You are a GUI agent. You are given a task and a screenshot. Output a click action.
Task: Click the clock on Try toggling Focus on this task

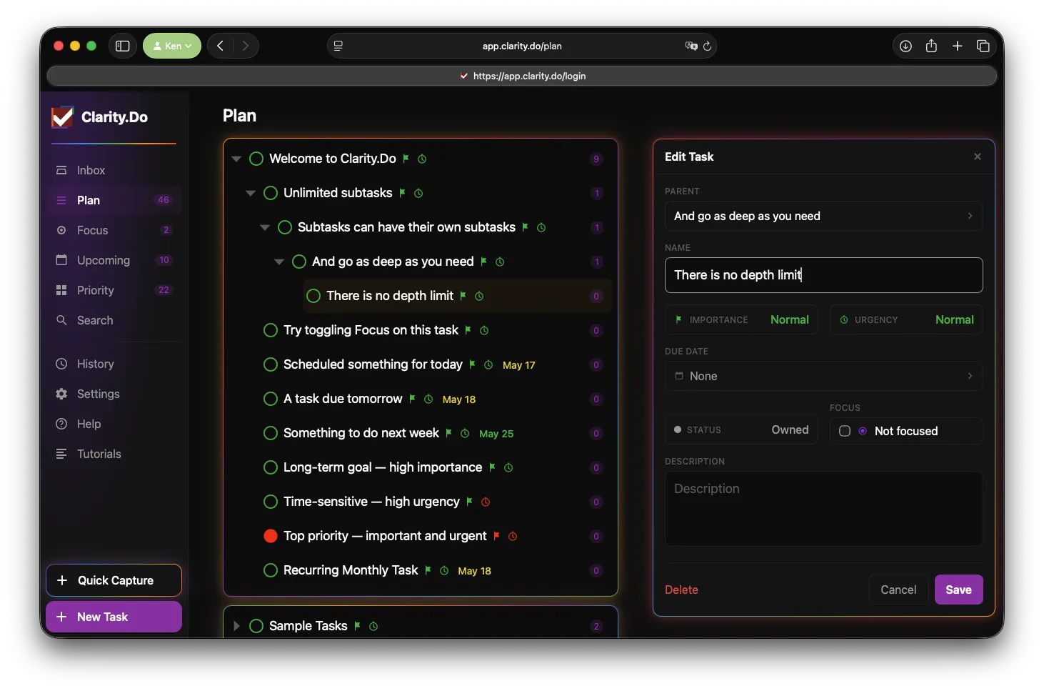click(484, 330)
